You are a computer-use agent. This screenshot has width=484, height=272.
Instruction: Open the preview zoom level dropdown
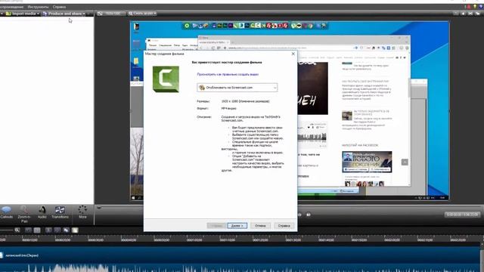click(x=142, y=14)
